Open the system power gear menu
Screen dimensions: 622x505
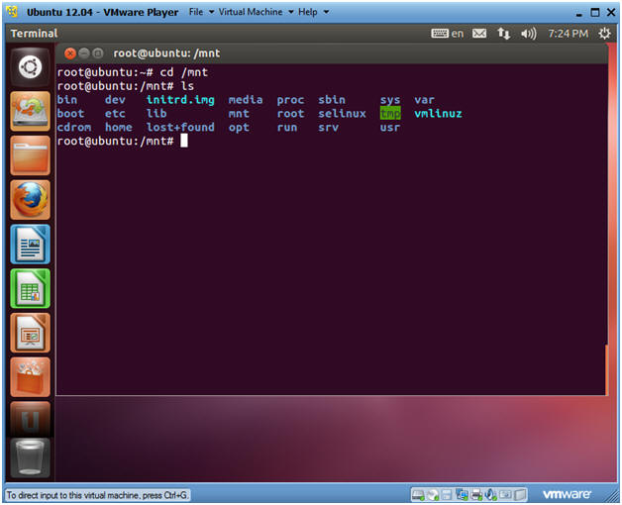(604, 34)
